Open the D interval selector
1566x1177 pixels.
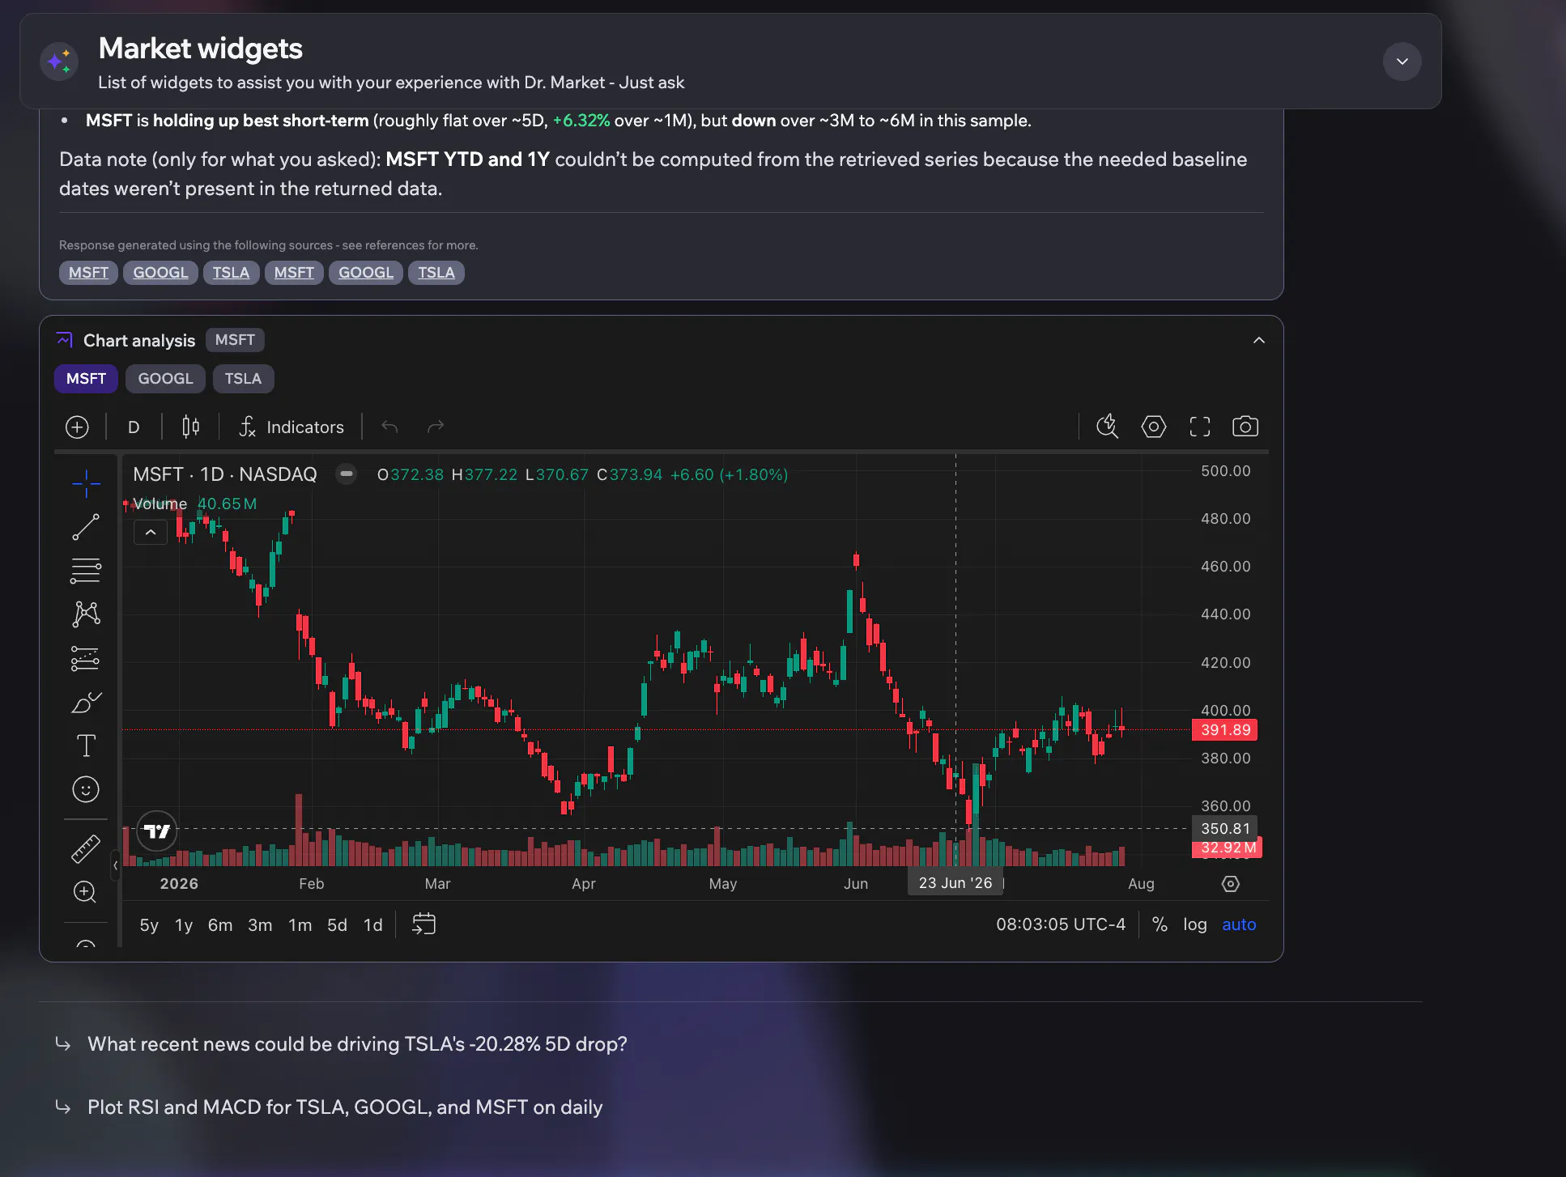pyautogui.click(x=134, y=427)
